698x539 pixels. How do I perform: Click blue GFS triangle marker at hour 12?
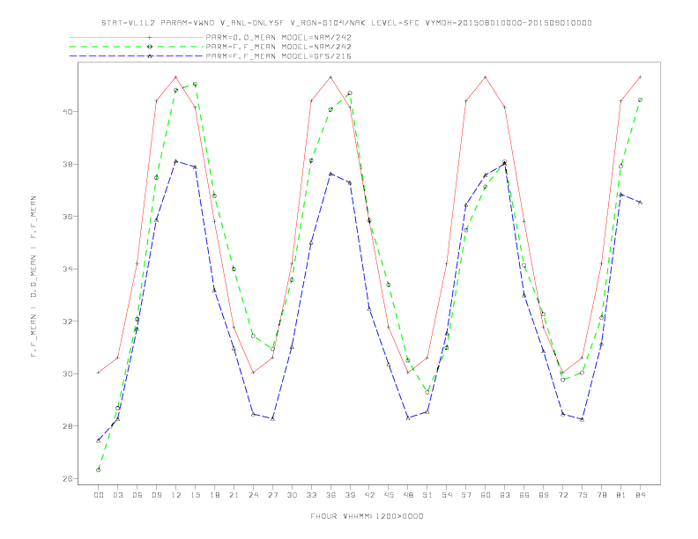(x=176, y=161)
